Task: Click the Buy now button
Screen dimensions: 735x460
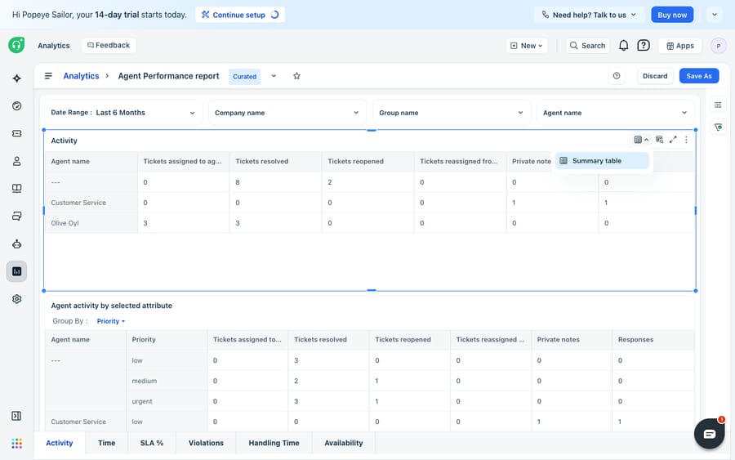Action: pyautogui.click(x=672, y=15)
